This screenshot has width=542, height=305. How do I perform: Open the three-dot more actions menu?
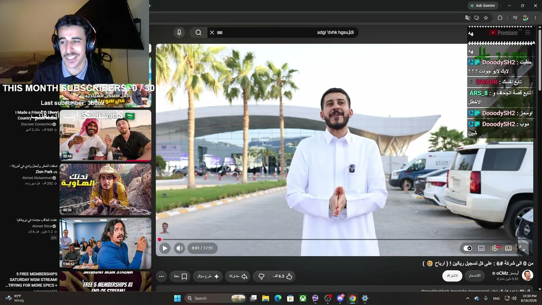coord(161,276)
